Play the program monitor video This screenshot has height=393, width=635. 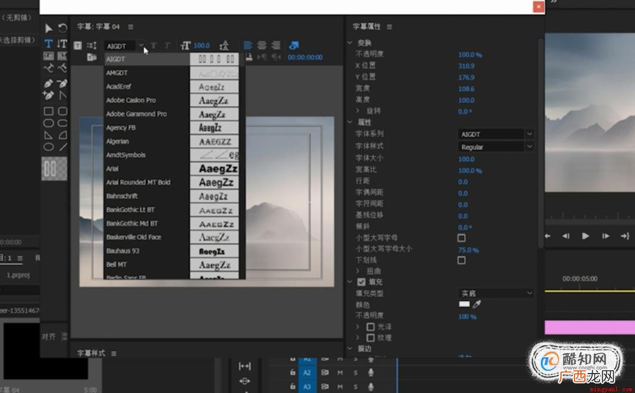click(x=585, y=236)
